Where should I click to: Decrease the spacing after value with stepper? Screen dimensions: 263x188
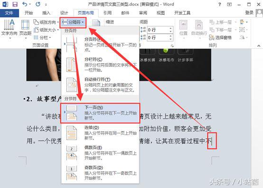[171, 39]
